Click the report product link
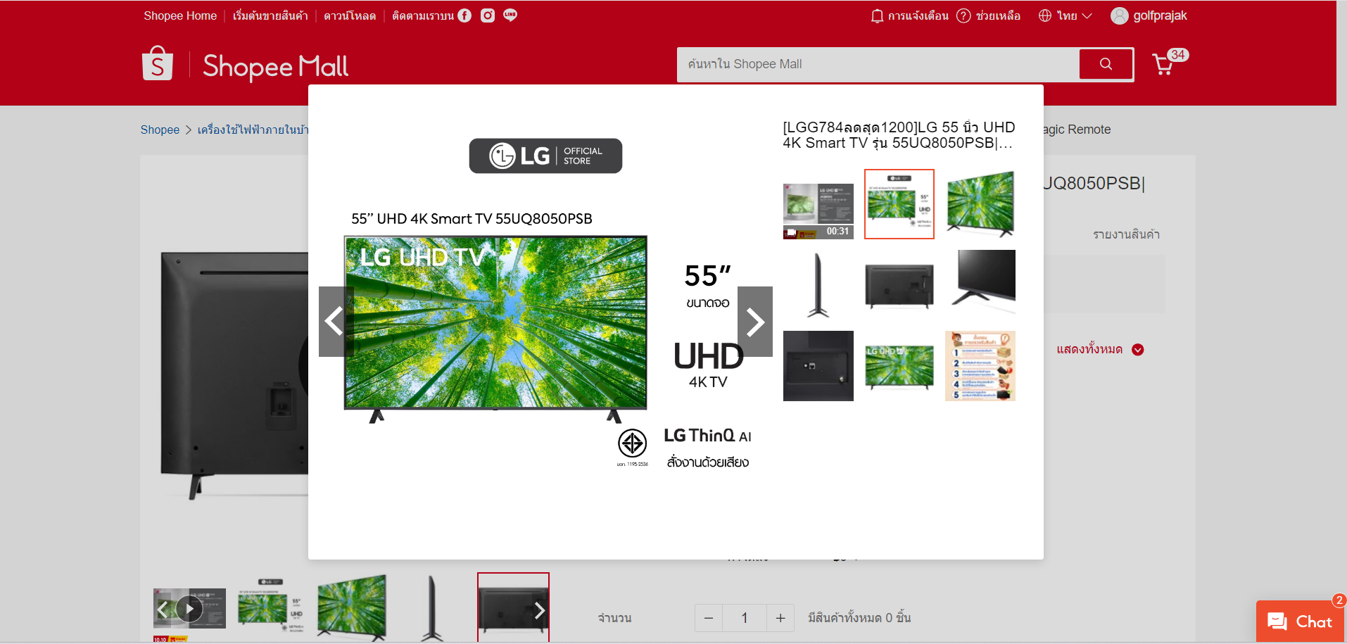The height and width of the screenshot is (644, 1347). tap(1126, 234)
